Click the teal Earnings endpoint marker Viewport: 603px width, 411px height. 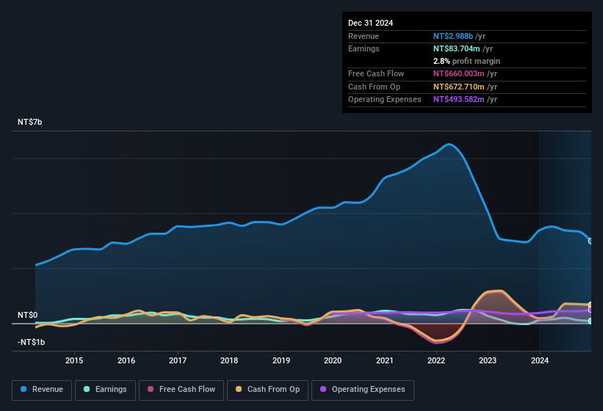591,321
